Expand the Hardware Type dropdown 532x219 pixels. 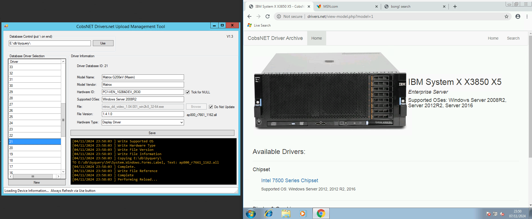pyautogui.click(x=181, y=122)
